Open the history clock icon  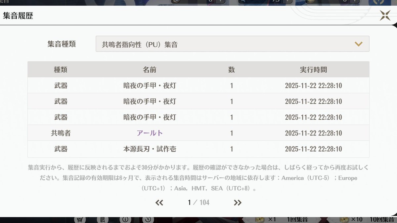(148, 220)
